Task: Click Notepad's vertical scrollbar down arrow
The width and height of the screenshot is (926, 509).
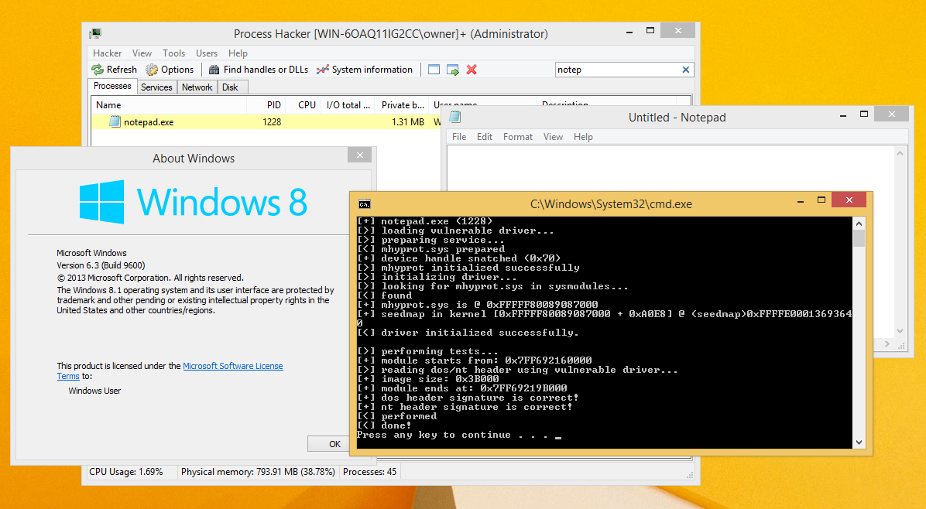Action: click(900, 331)
